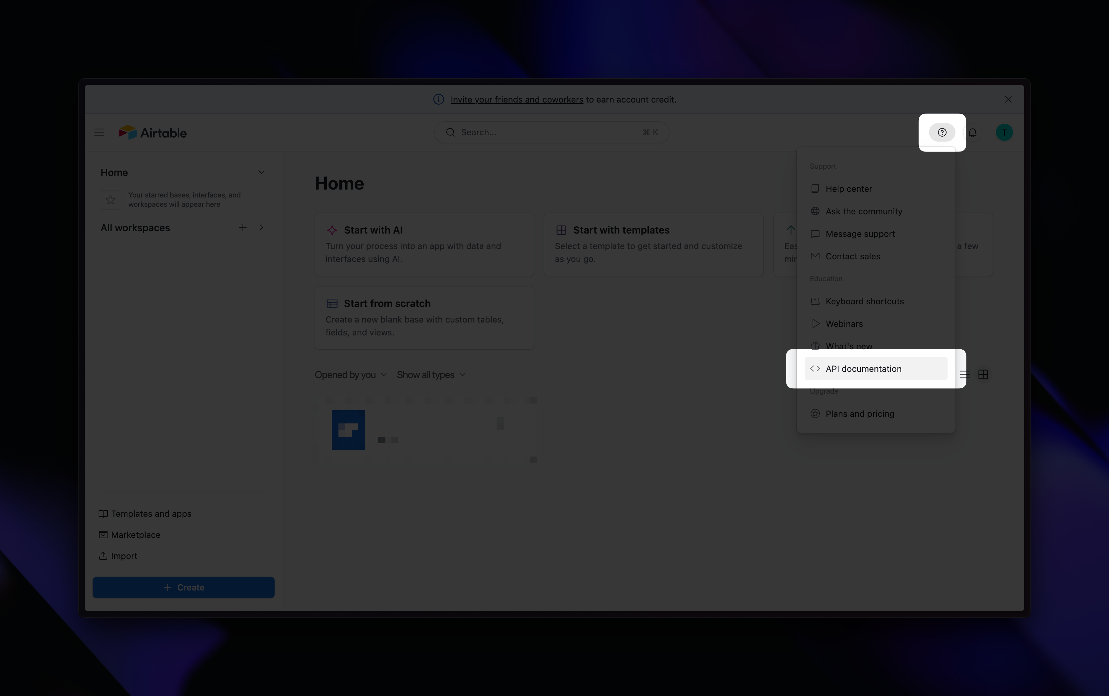Dismiss the invite banner with X

click(1008, 100)
